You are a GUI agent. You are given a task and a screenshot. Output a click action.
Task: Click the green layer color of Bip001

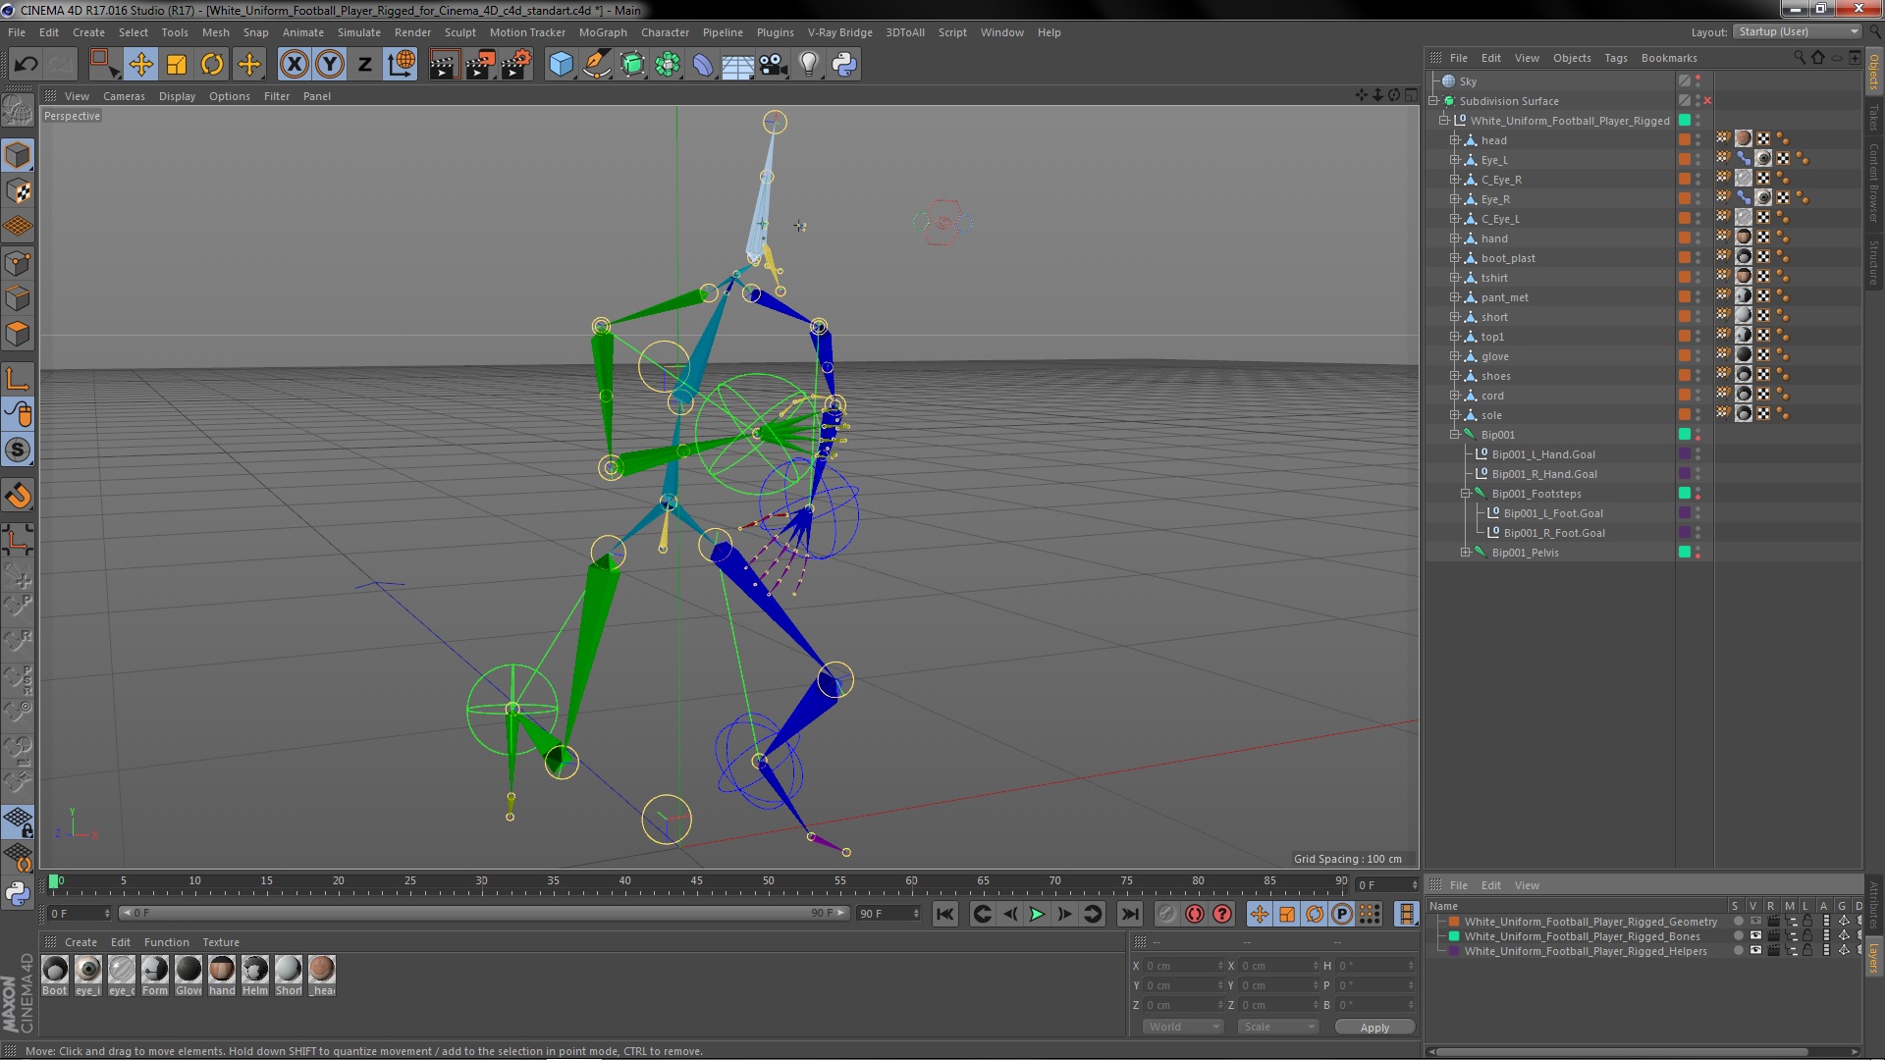[1685, 435]
